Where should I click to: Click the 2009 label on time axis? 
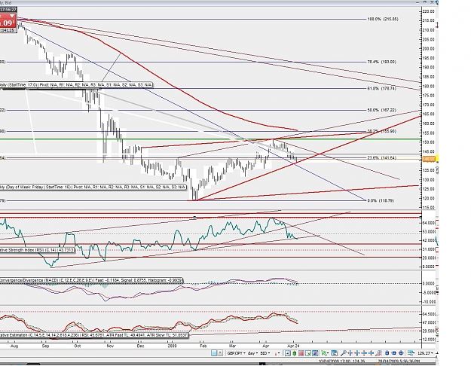(172, 346)
